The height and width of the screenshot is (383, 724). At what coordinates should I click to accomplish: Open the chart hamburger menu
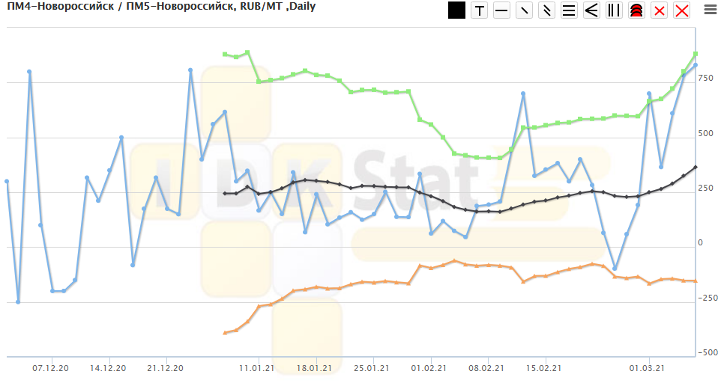tap(710, 10)
